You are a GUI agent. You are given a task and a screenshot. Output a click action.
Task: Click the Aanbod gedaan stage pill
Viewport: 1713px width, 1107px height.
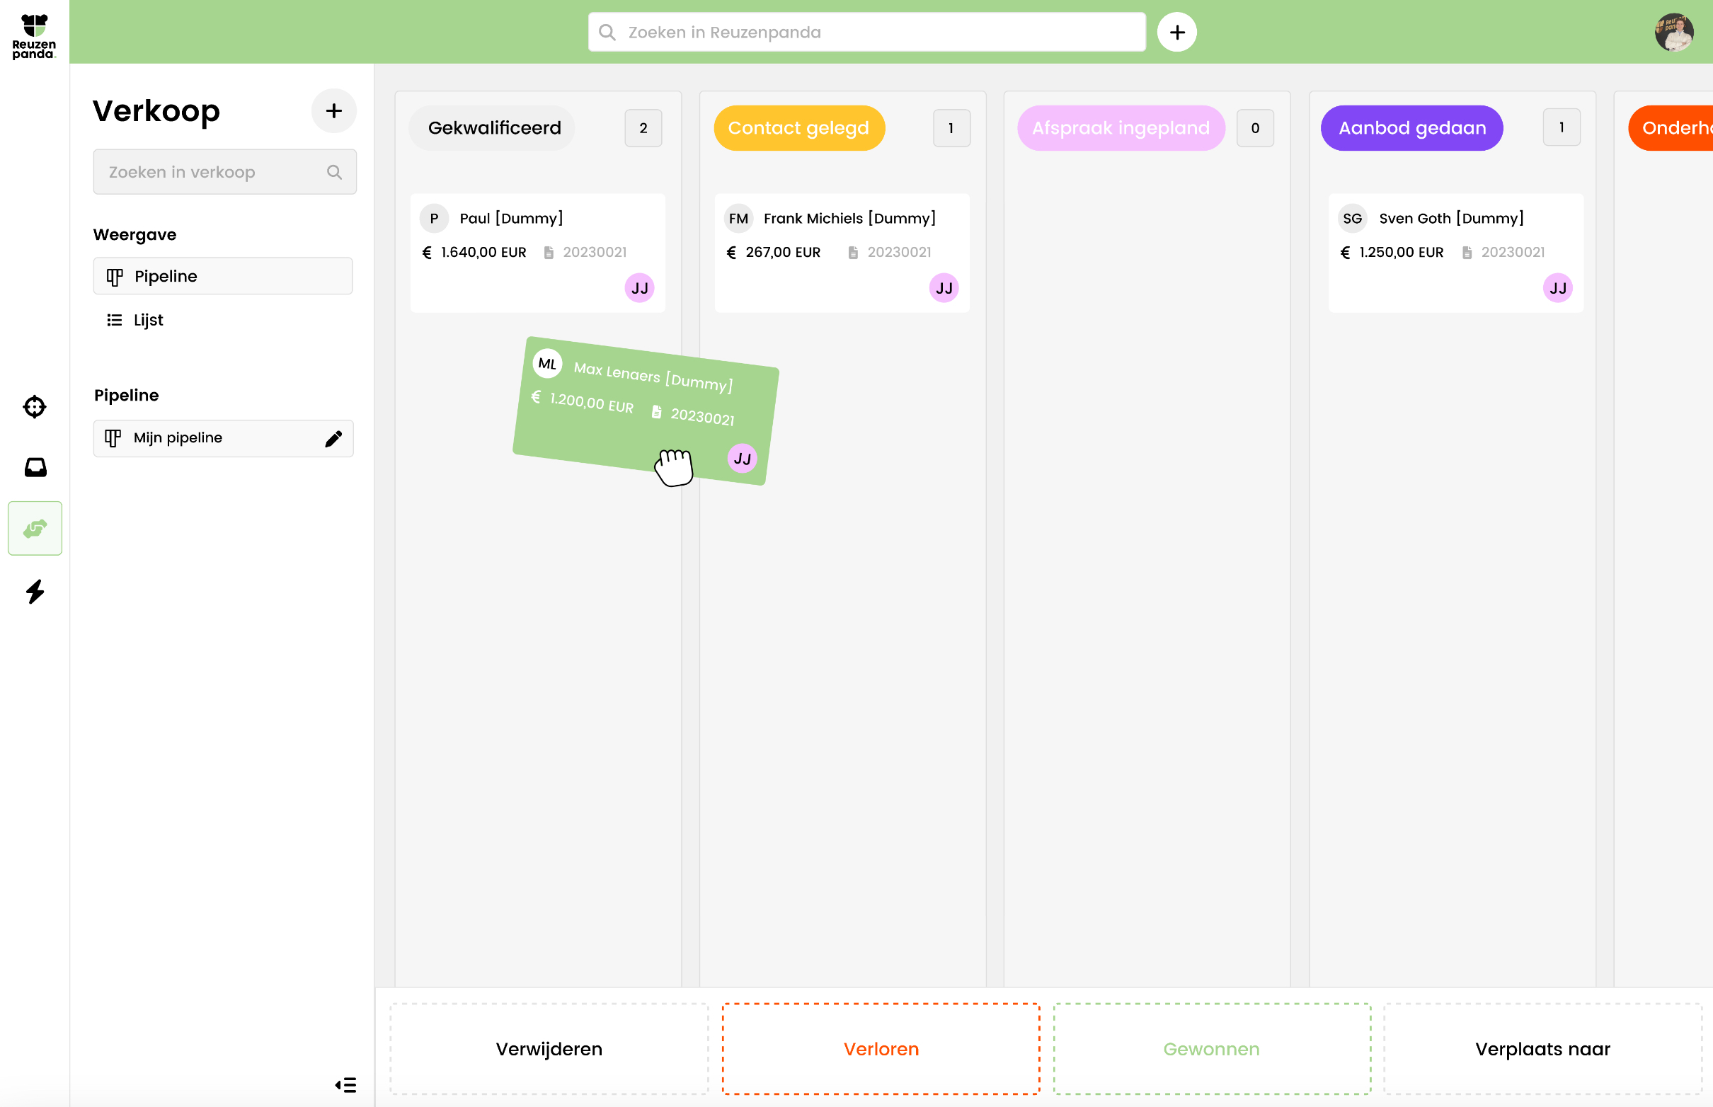(1411, 127)
